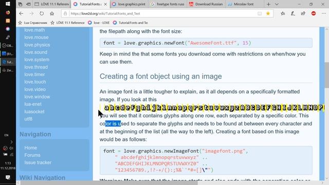The height and width of the screenshot is (185, 329).
Task: Click the image font glyph strip
Action: point(212,107)
